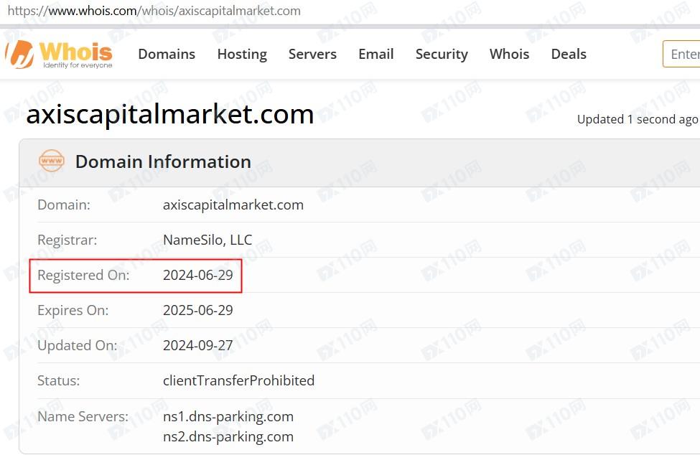Click the Expires On date 2025-06-29
Viewport: 700px width, 455px height.
click(198, 310)
